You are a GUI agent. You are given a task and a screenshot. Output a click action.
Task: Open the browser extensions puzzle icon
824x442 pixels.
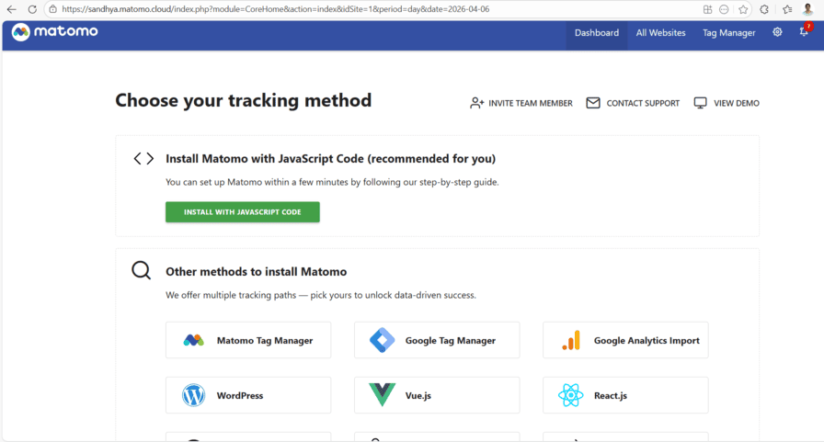[x=764, y=9]
